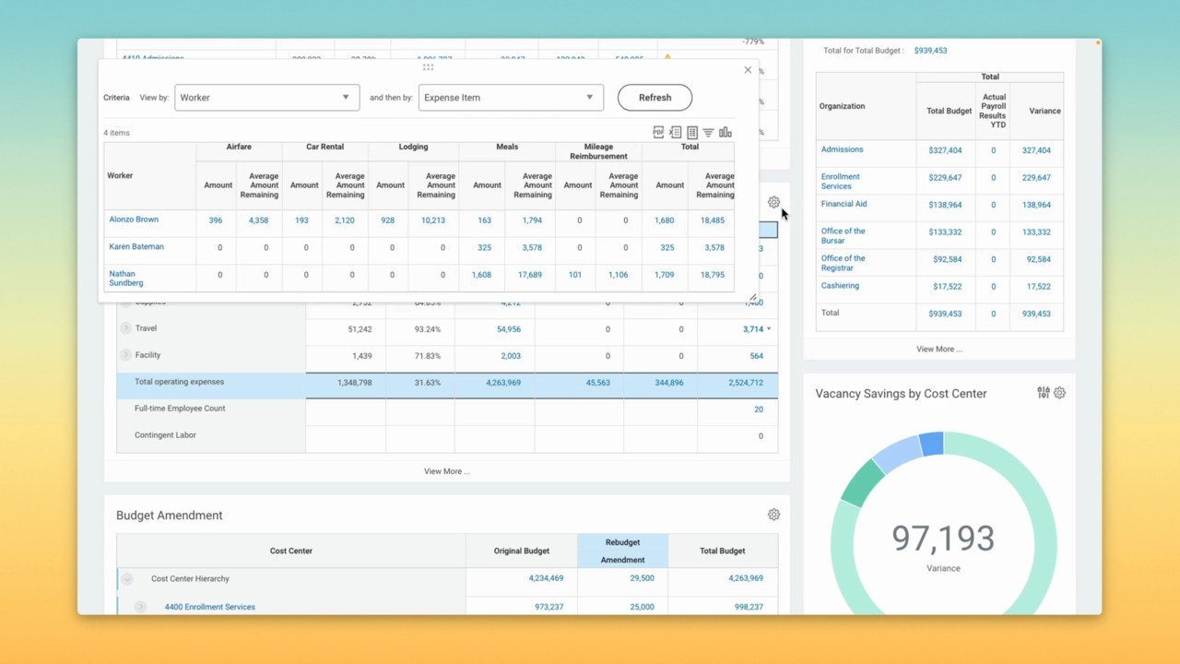The image size is (1180, 664).
Task: Open the Enrollment Services organization link
Action: (841, 182)
